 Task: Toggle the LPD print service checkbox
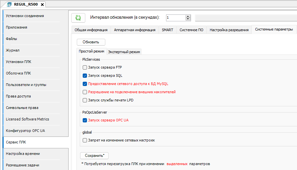pos(85,100)
